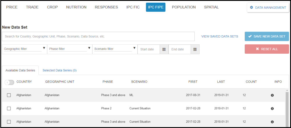291x128 pixels.
Task: Show info for the last Afghanistan row
Action: tap(272, 122)
